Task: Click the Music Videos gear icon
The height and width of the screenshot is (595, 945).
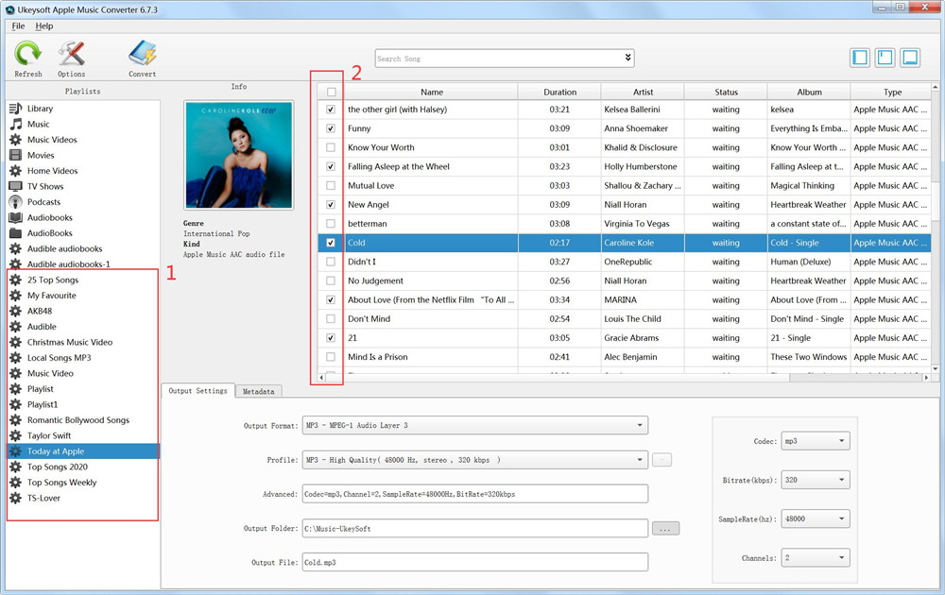Action: click(16, 140)
